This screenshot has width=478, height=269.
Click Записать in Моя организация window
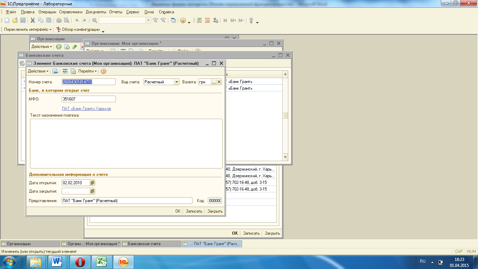[x=251, y=233]
